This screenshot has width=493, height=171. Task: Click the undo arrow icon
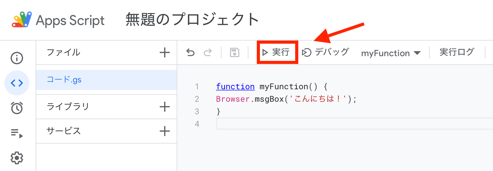[190, 52]
